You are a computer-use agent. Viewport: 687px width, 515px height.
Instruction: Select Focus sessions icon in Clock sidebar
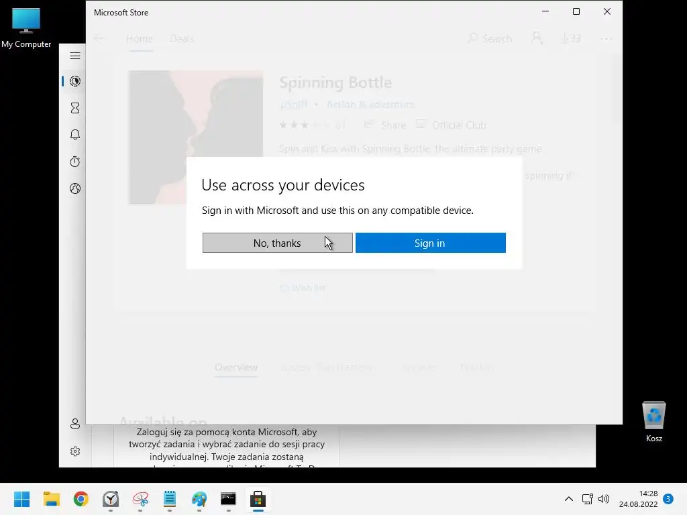(75, 81)
